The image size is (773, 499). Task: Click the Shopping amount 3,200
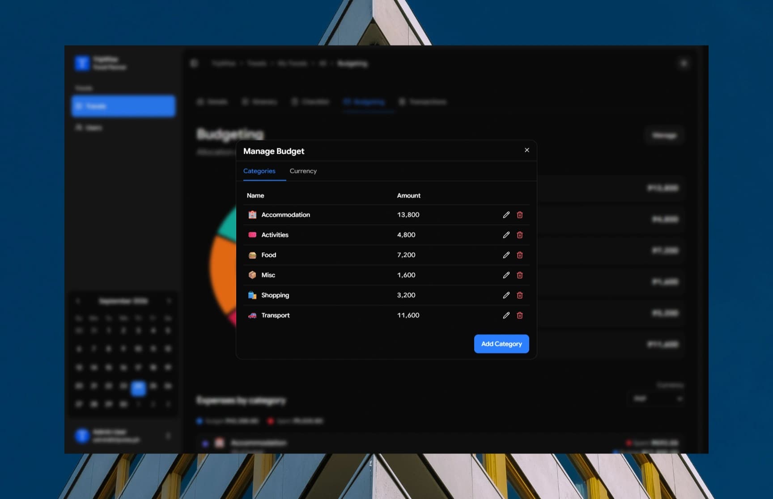pyautogui.click(x=406, y=295)
